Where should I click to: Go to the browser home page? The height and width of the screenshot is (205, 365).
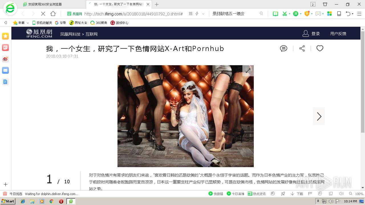pos(53,14)
